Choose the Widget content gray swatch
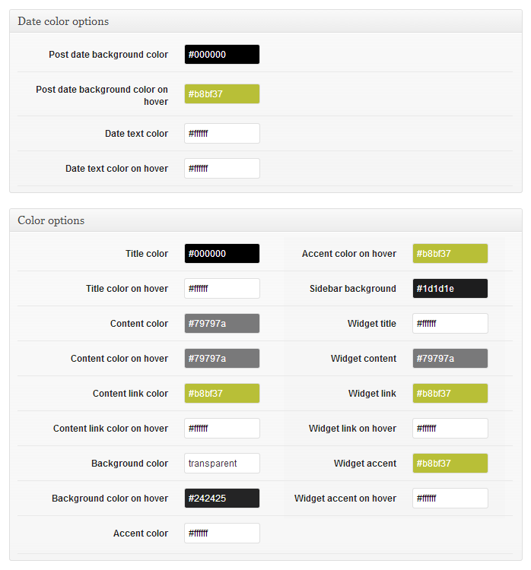The image size is (531, 570). coord(450,359)
